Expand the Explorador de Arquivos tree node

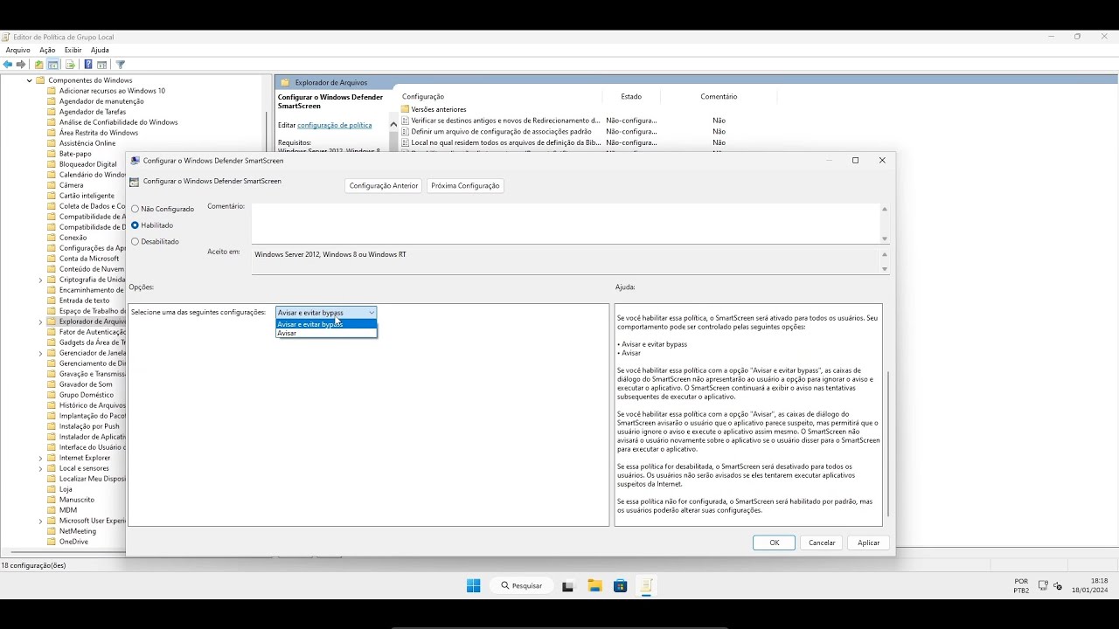[x=40, y=321]
